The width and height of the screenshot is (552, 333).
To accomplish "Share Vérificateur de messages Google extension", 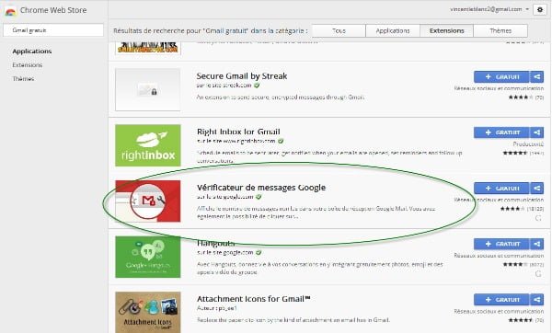I will 537,189.
